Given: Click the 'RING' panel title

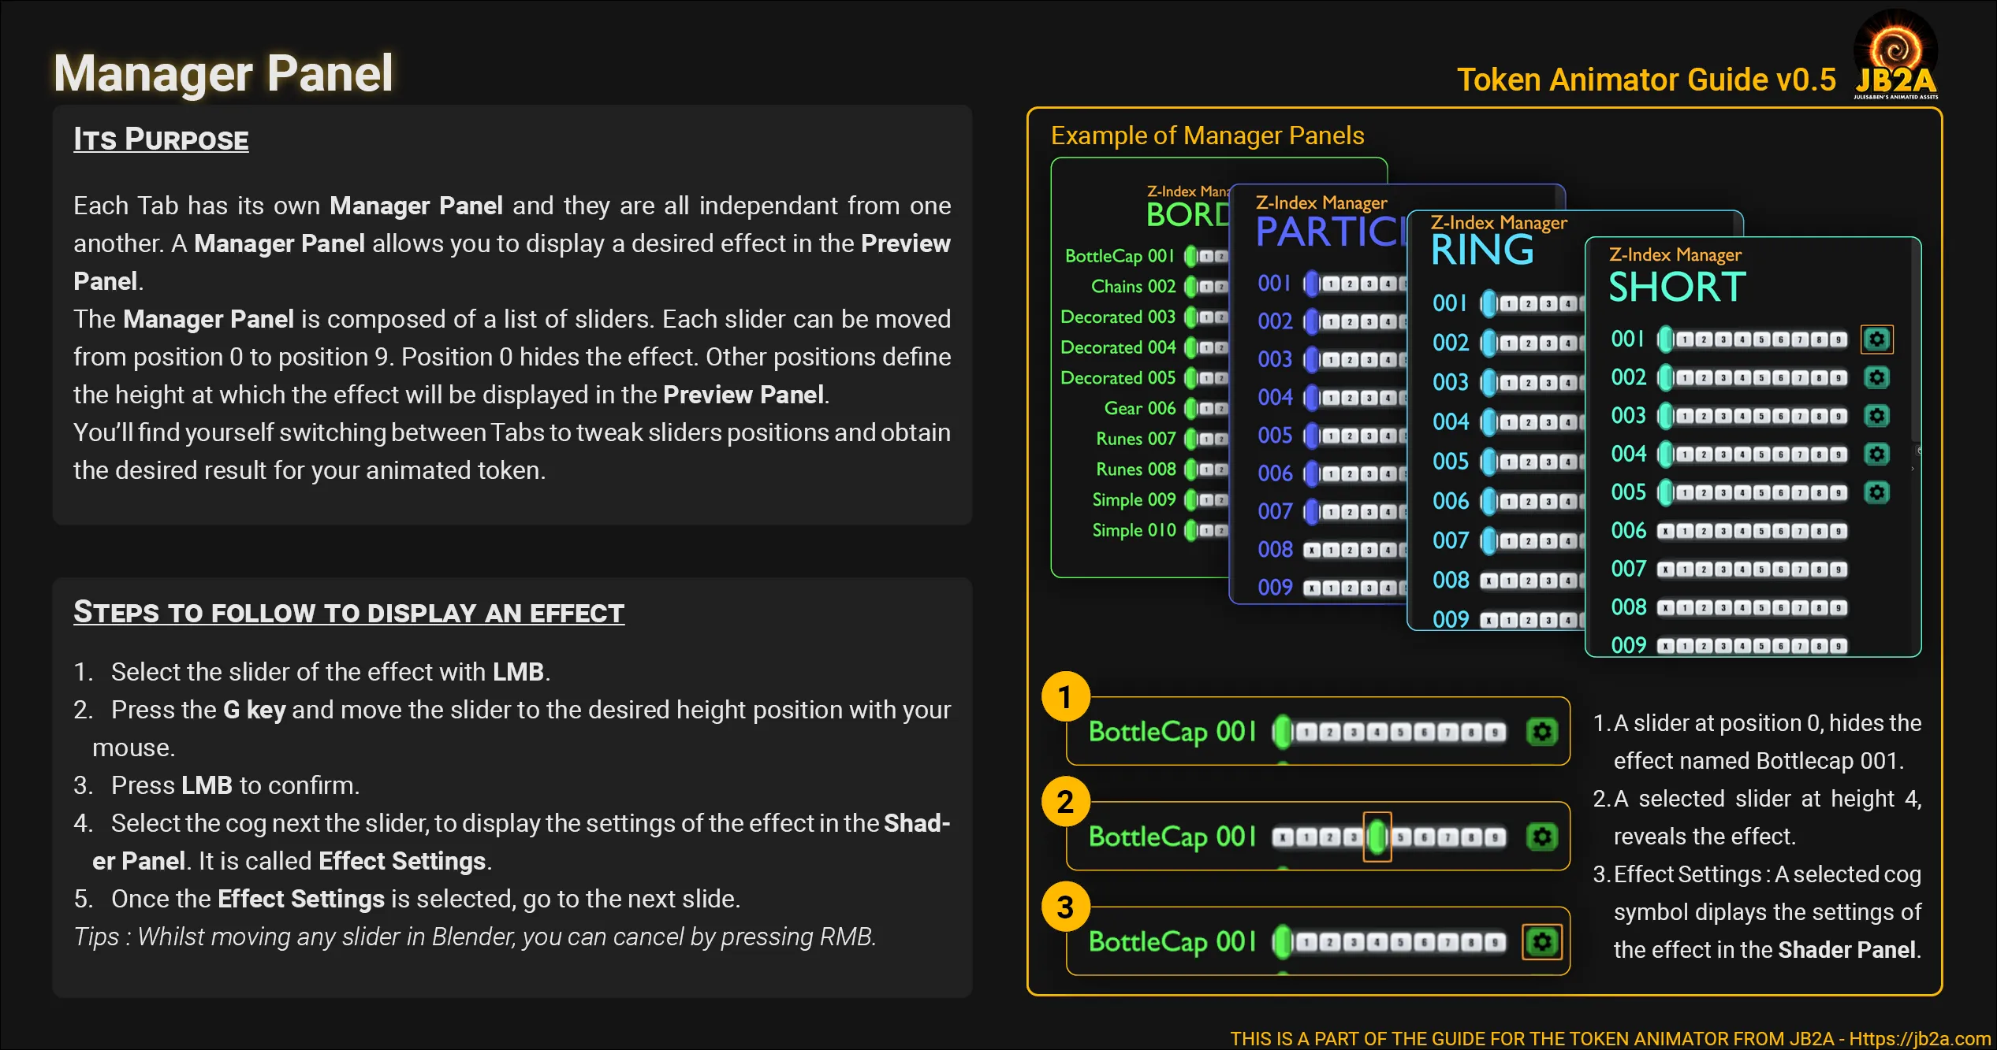Looking at the screenshot, I should [1482, 251].
